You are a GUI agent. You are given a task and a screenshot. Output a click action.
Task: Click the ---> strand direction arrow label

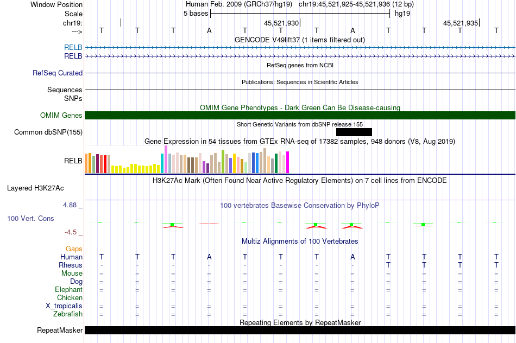tap(77, 31)
